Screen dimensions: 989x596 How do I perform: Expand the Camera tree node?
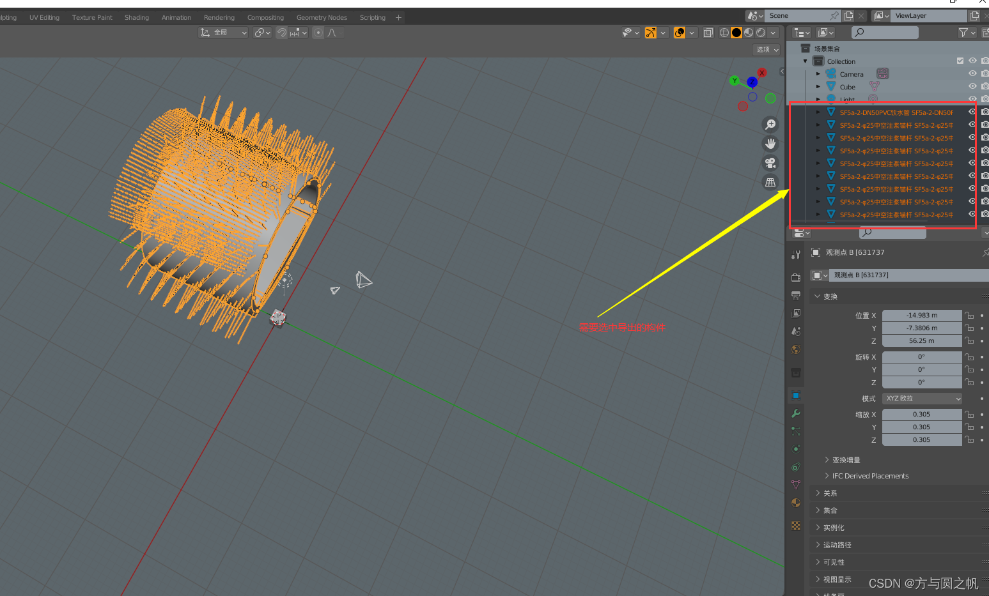pyautogui.click(x=818, y=74)
